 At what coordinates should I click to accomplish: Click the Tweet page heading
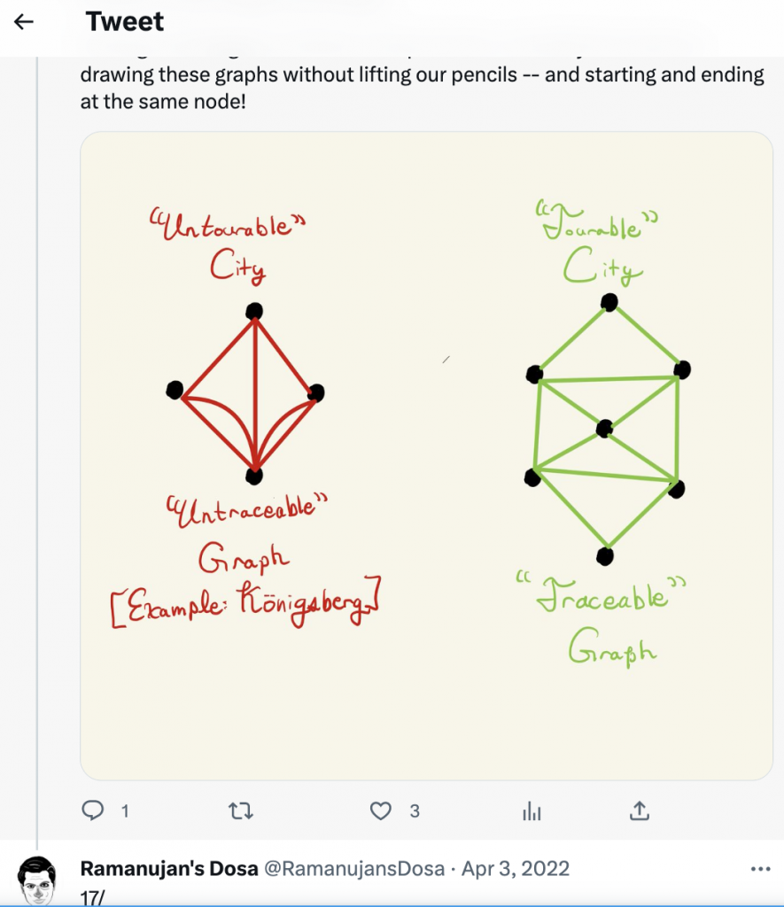click(124, 21)
